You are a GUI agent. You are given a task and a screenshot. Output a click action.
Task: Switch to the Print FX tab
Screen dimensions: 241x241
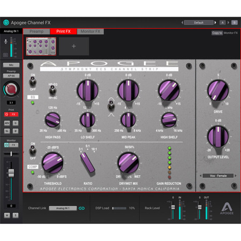63,32
